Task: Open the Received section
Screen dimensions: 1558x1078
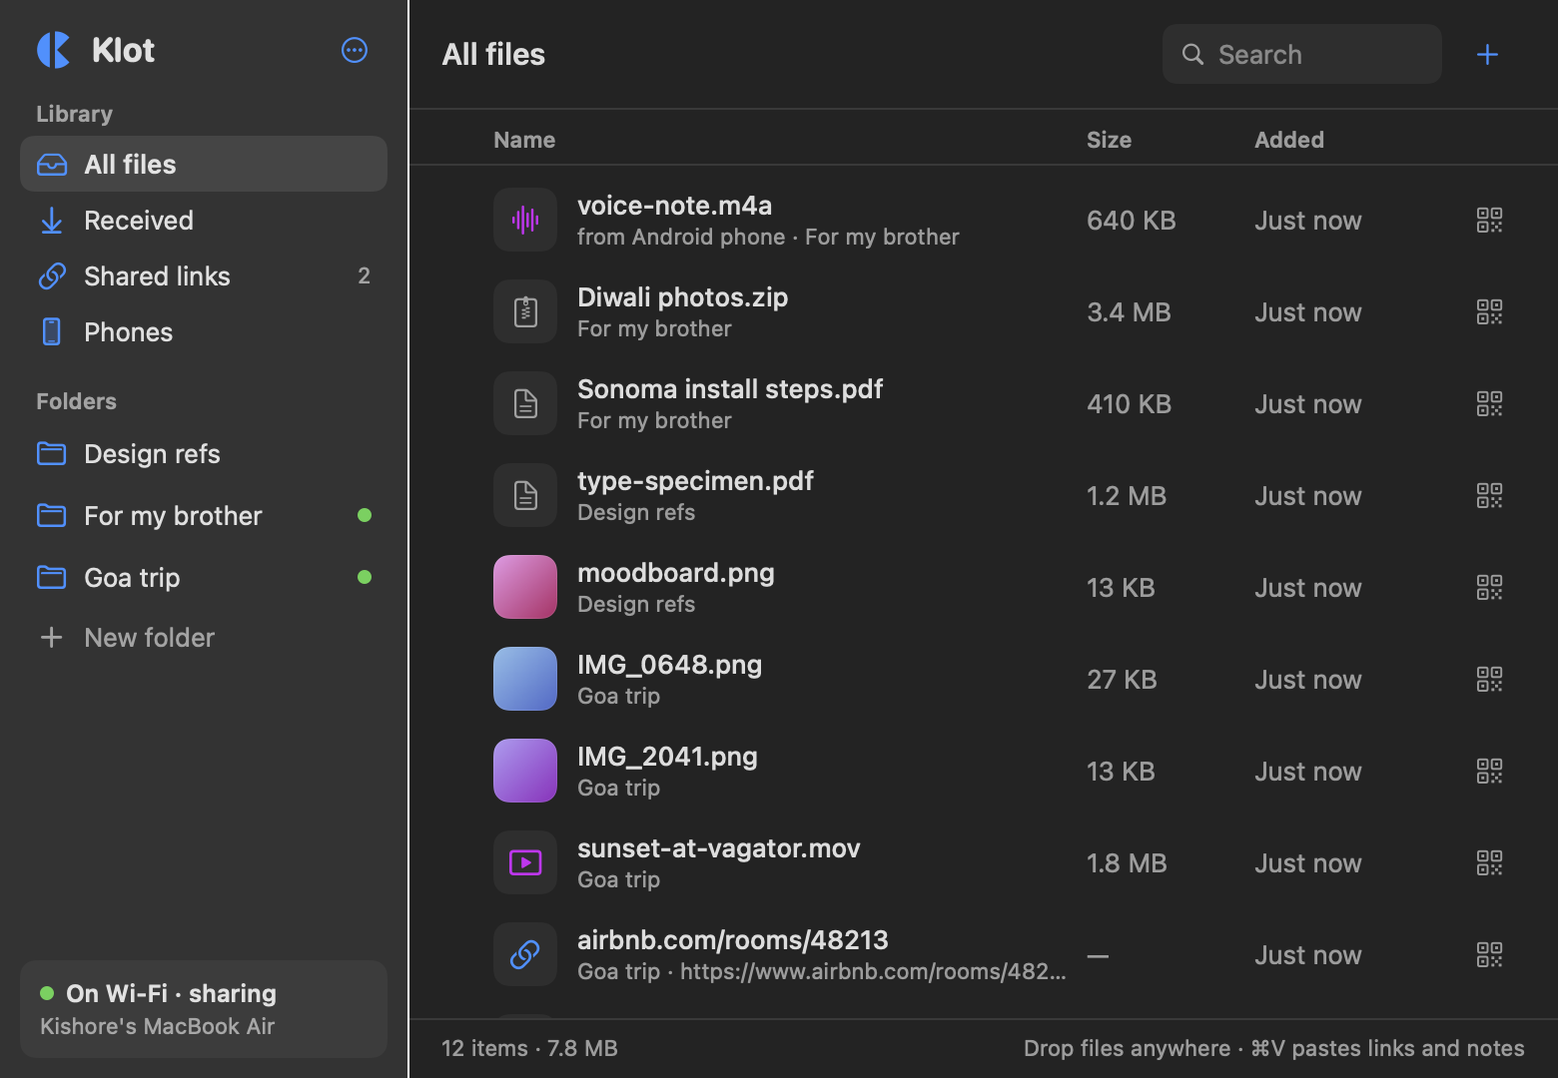Action: 204,220
